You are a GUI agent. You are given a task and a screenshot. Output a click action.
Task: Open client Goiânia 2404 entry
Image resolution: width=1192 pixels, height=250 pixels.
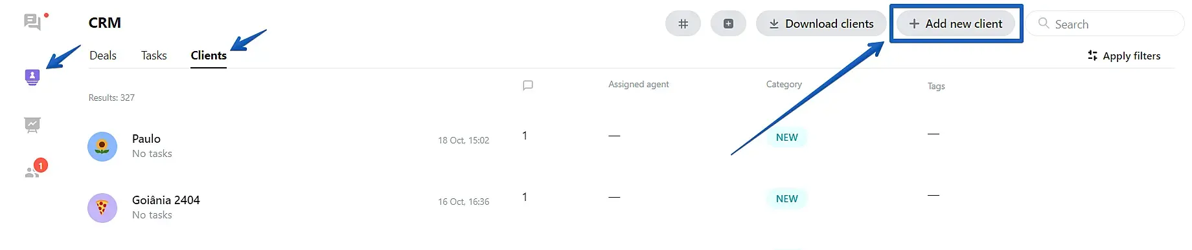166,200
